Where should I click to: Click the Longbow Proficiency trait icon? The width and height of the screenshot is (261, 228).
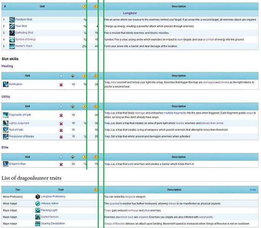click(38, 196)
